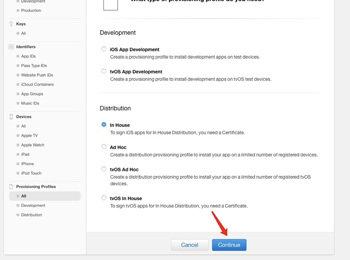Image resolution: width=350 pixels, height=260 pixels.
Task: Select tvOS In House radio option
Action: click(x=104, y=198)
